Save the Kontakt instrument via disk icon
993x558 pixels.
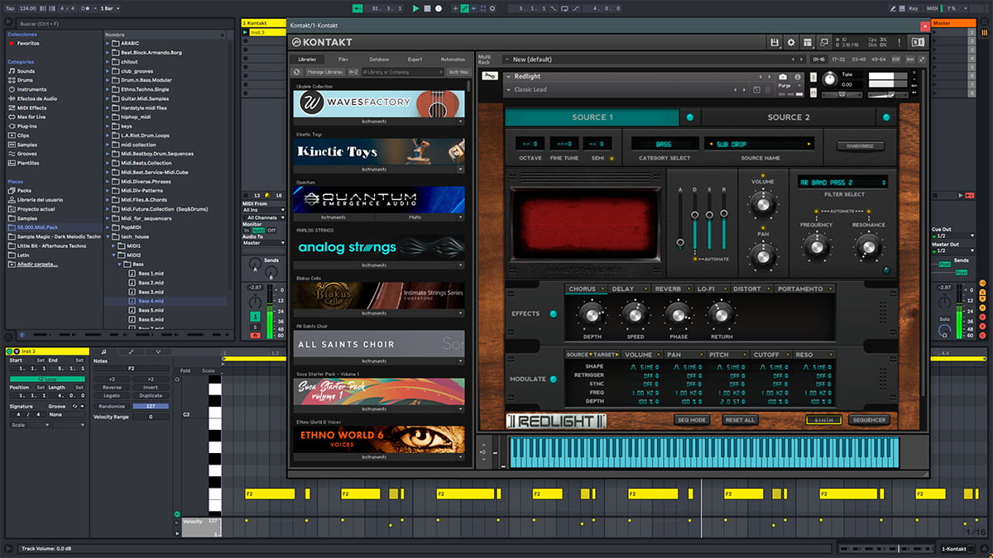pyautogui.click(x=775, y=42)
